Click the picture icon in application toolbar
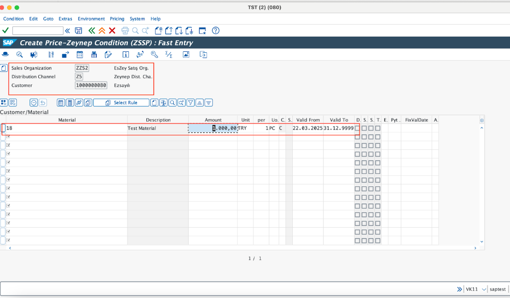This screenshot has height=298, width=510. [x=186, y=55]
